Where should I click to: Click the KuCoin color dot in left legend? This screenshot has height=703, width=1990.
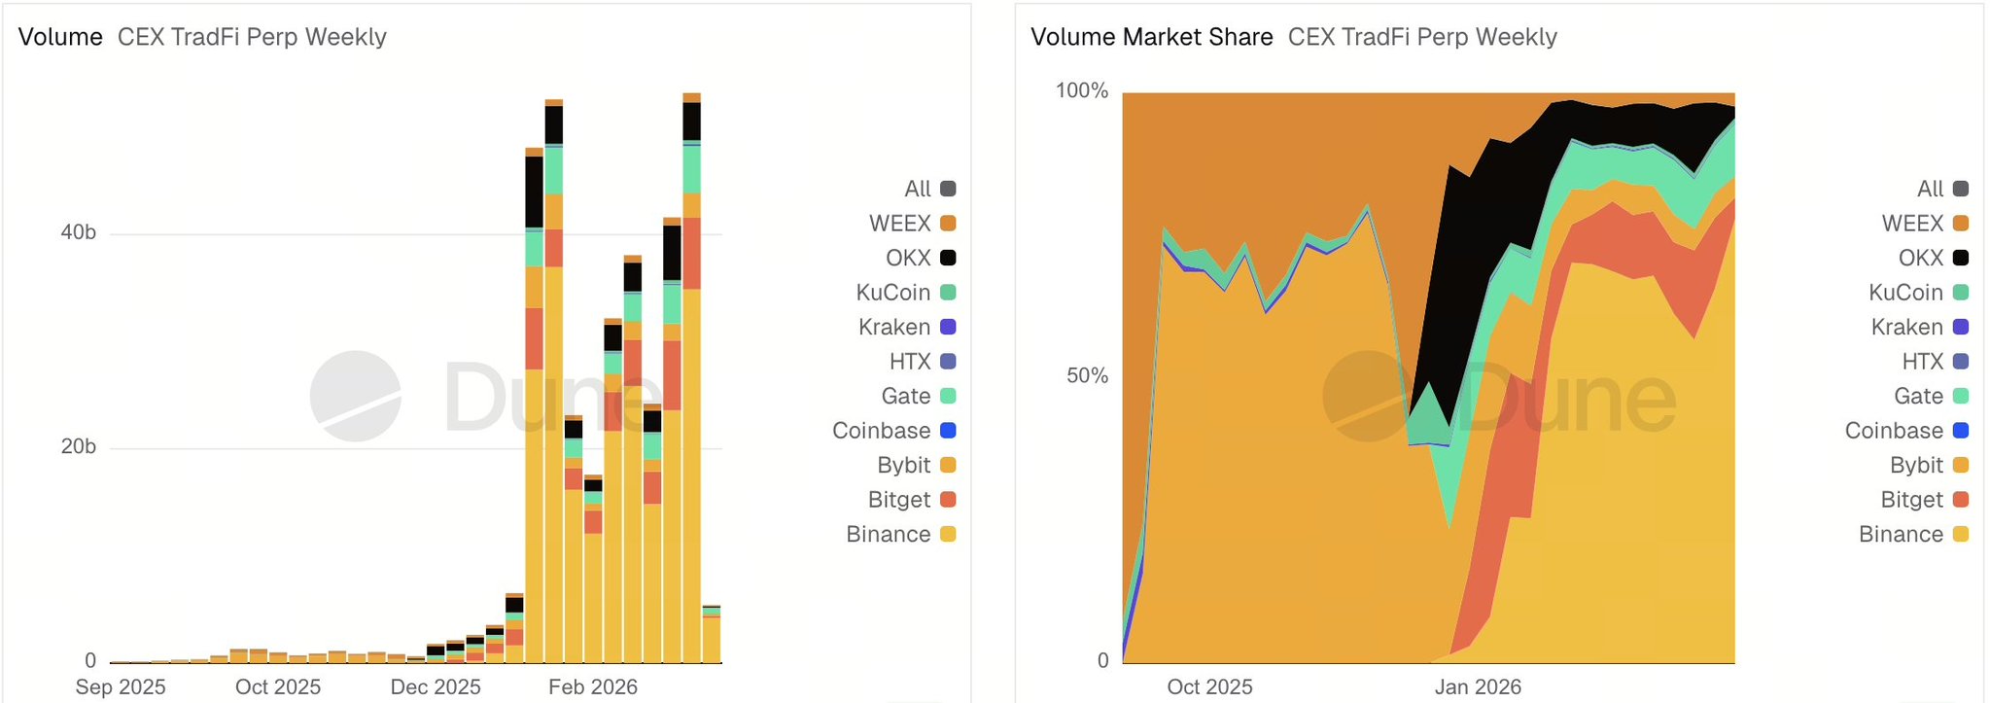pyautogui.click(x=949, y=293)
